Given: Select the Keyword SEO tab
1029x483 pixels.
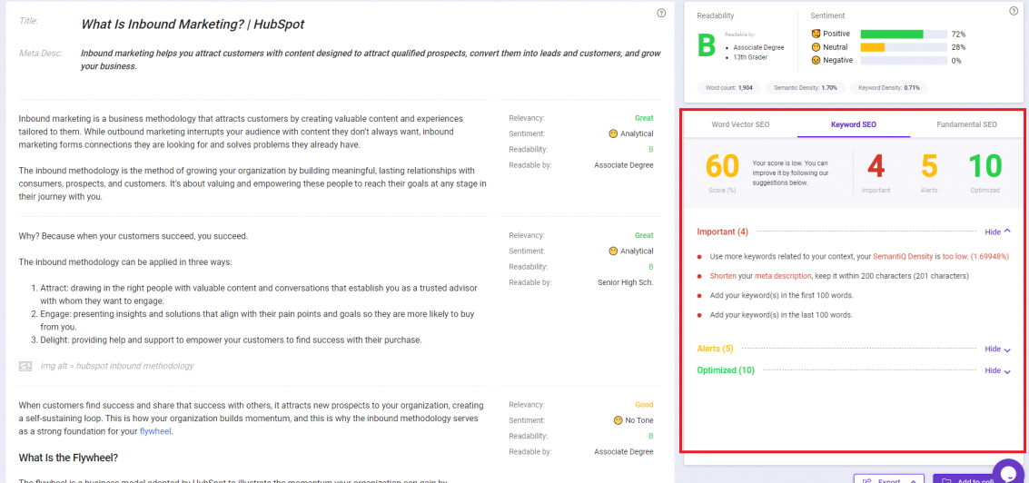Looking at the screenshot, I should [853, 124].
